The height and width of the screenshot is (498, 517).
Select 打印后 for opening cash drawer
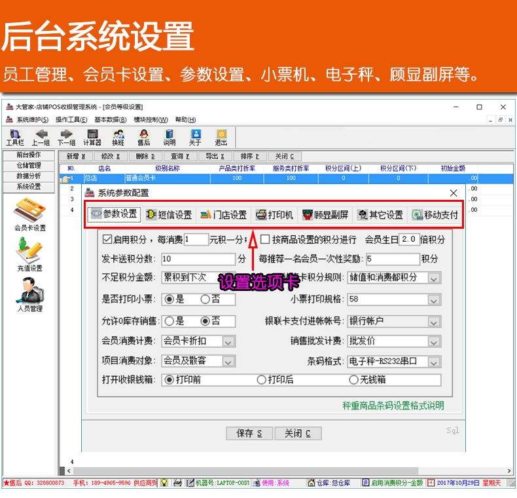click(262, 379)
